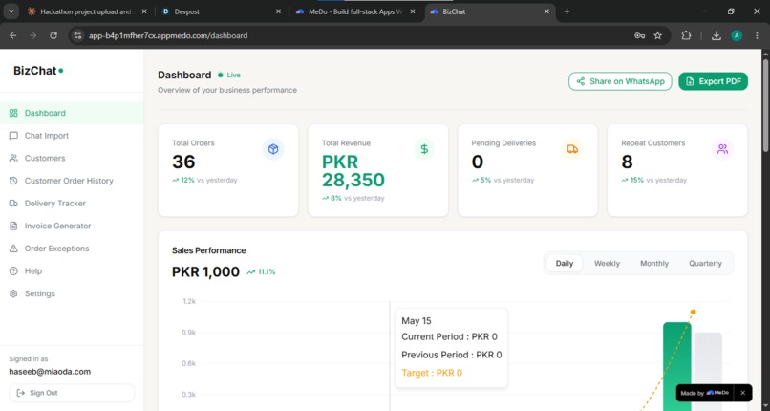Switch sales chart to Quarterly
This screenshot has height=411, width=770.
(x=705, y=263)
